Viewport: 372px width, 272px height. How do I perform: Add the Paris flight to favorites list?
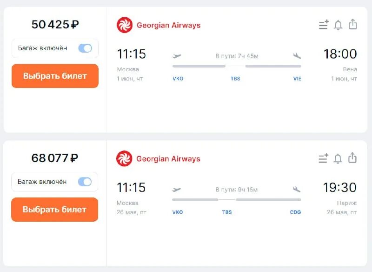[x=324, y=158]
